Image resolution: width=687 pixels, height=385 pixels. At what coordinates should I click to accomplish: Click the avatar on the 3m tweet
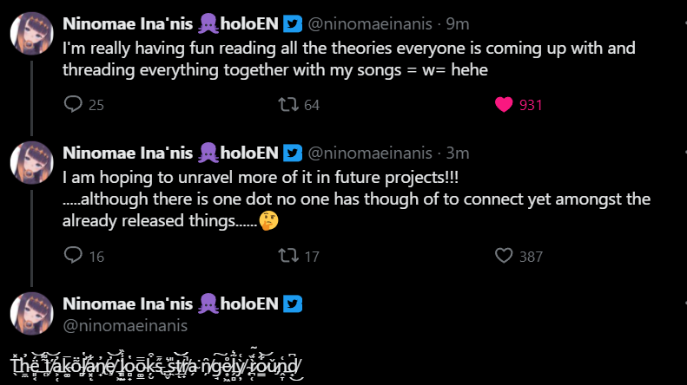click(32, 164)
